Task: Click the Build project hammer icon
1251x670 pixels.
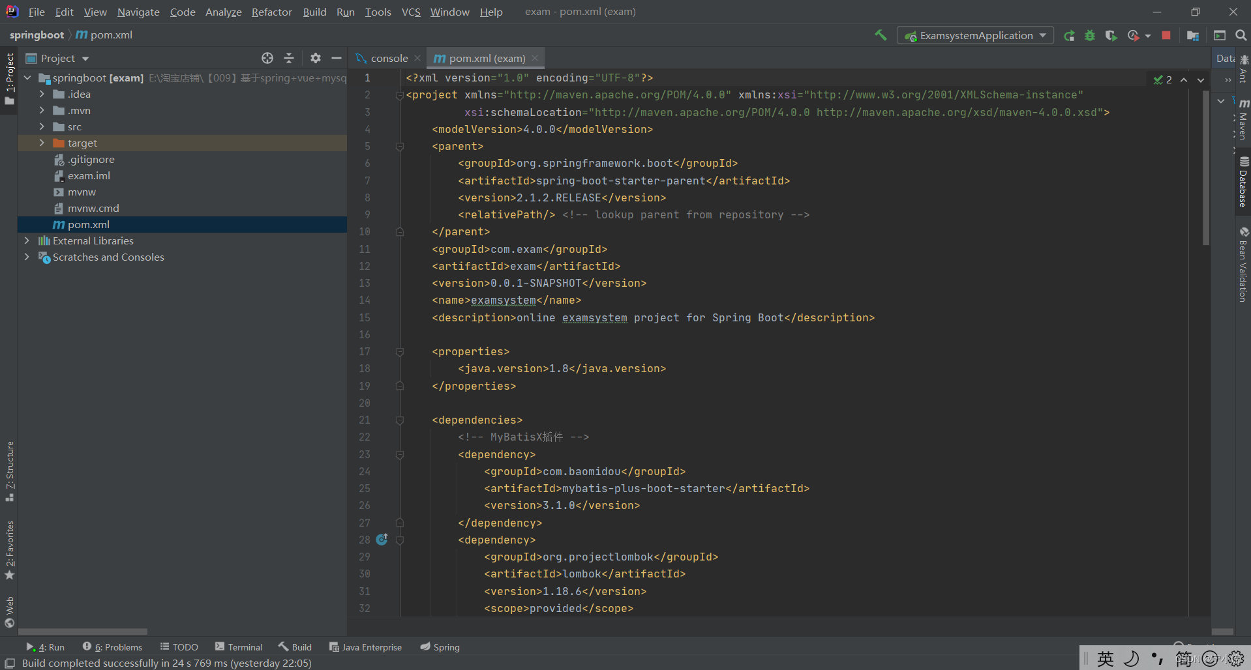Action: click(881, 35)
